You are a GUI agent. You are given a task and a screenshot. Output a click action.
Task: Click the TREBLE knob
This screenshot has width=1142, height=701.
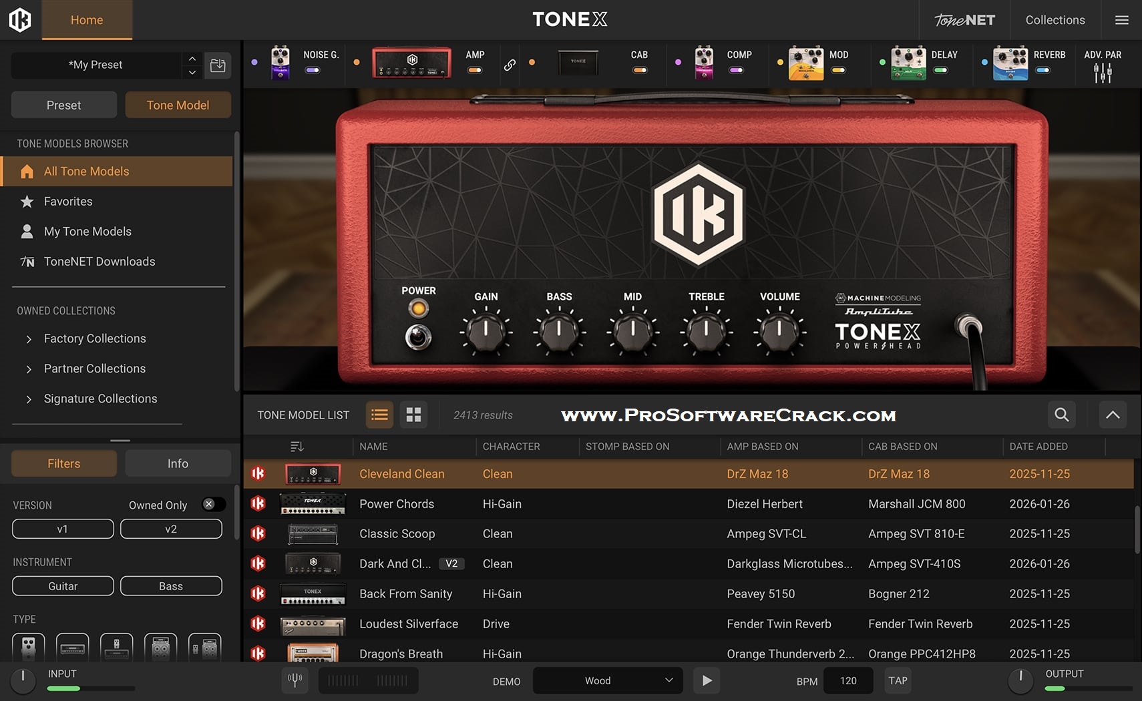706,330
